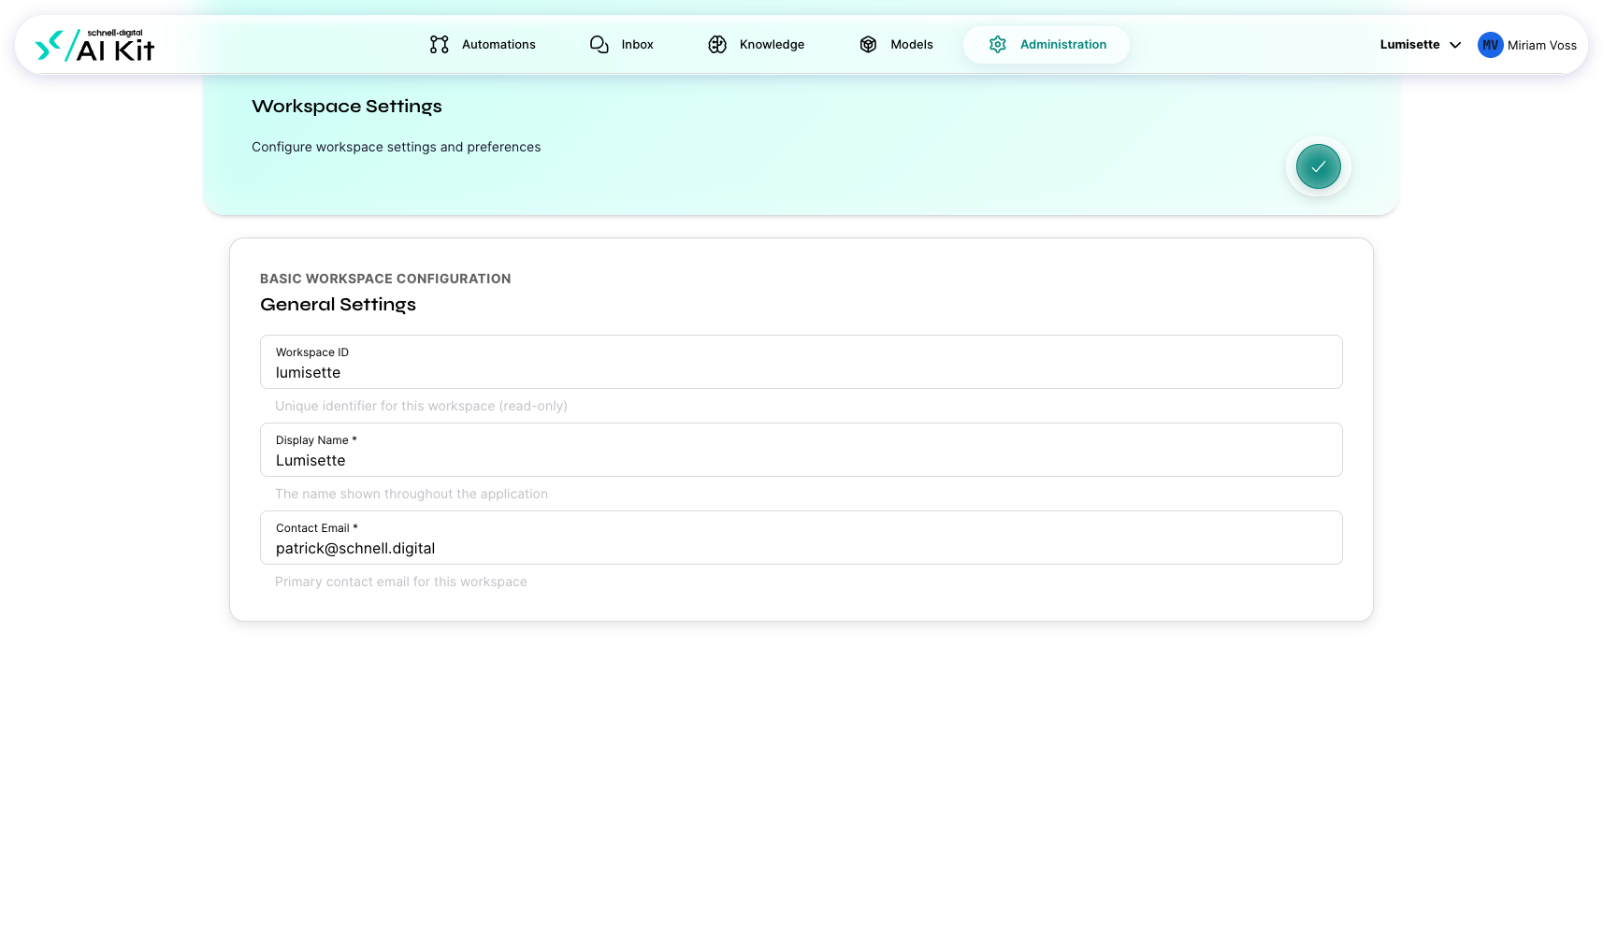
Task: Open the Models tab
Action: tap(896, 45)
